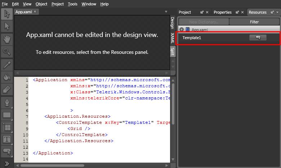Close the Project panel
This screenshot has width=281, height=168.
(207, 12)
